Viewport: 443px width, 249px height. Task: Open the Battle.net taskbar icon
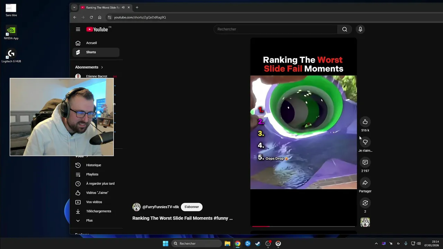[248, 243]
